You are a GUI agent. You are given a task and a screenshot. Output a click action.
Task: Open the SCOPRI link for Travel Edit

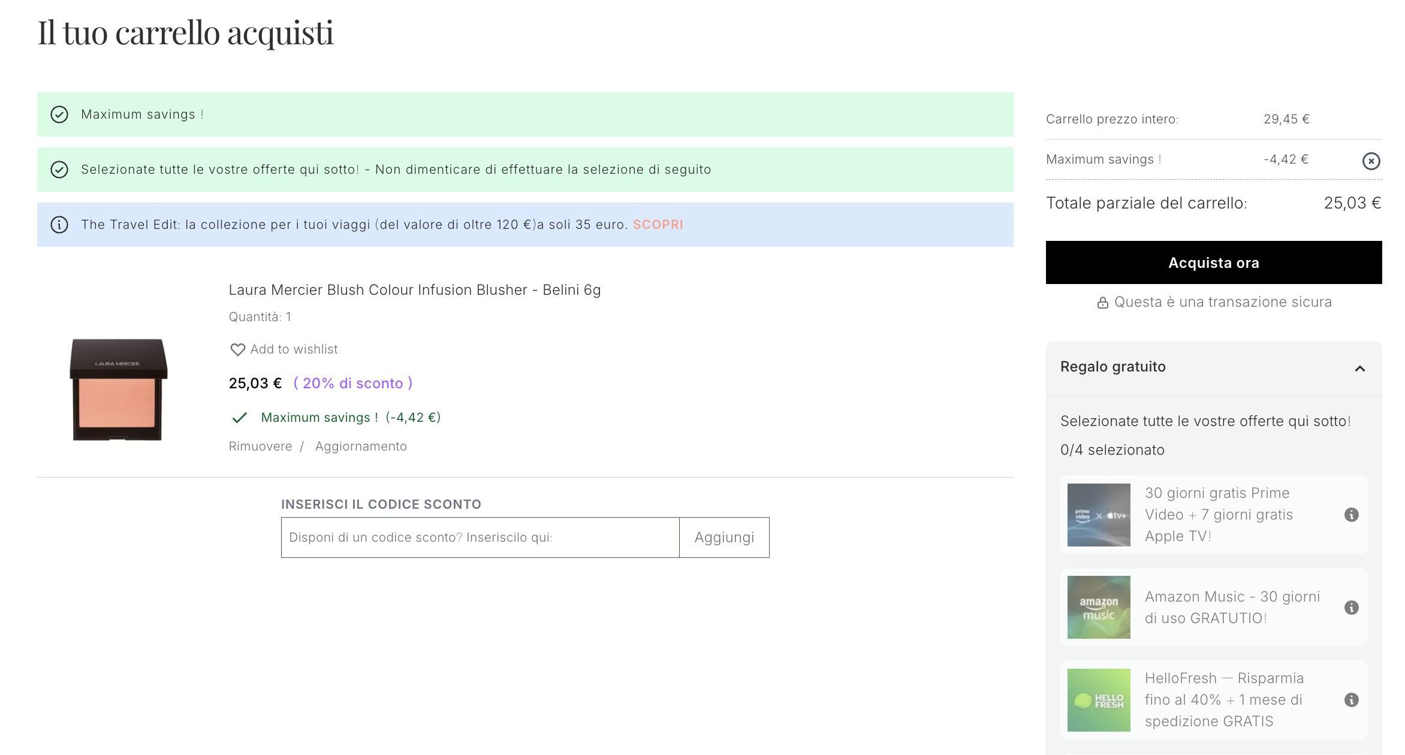pos(658,225)
